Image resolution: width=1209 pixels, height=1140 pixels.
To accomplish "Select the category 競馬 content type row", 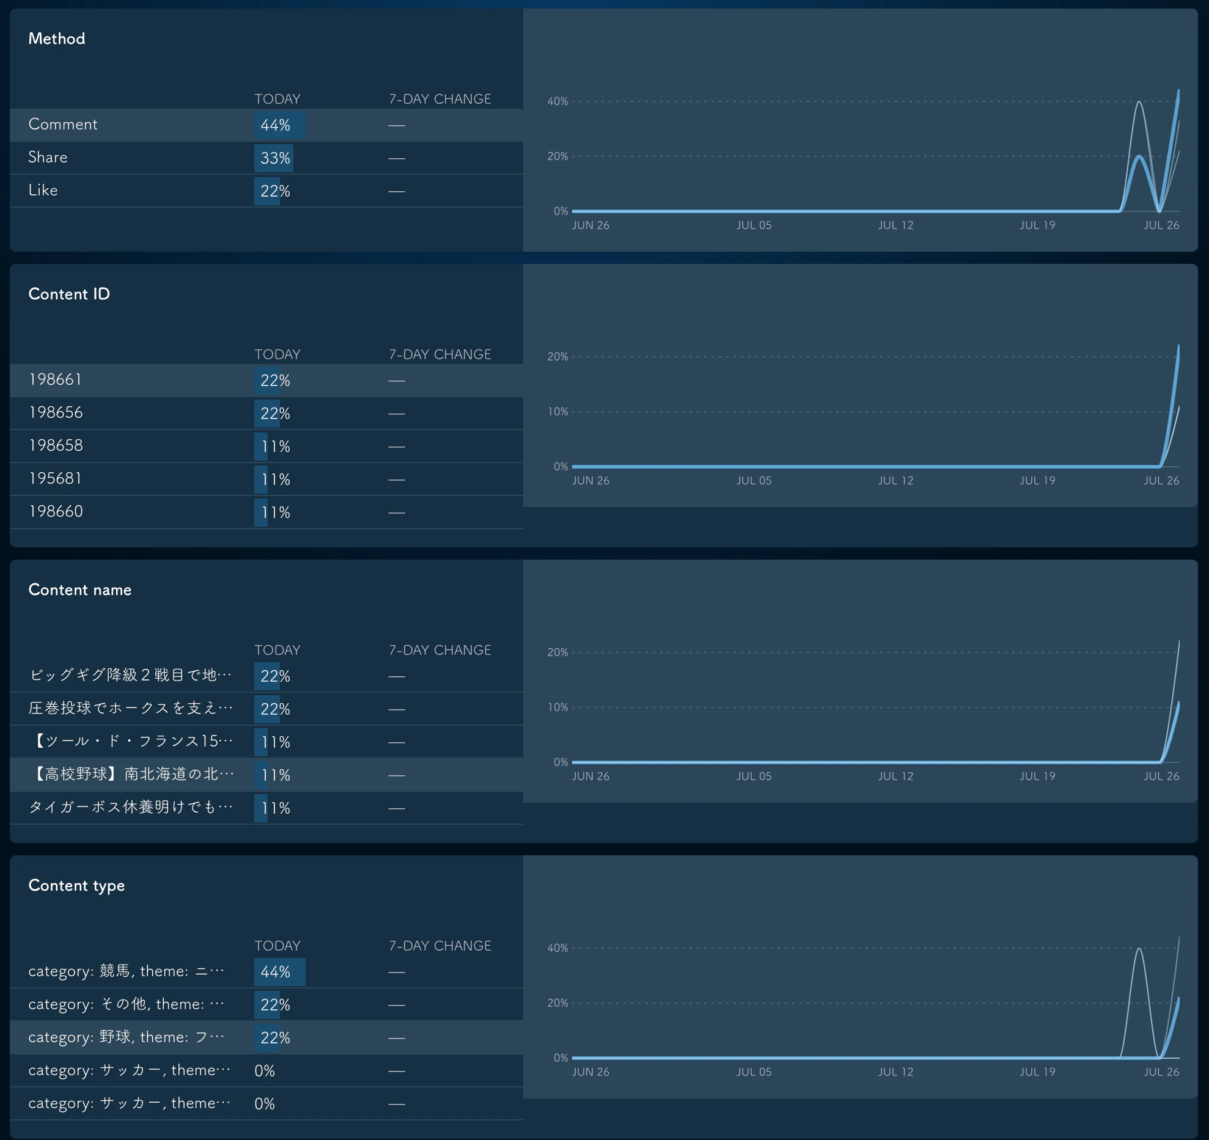I will [266, 972].
